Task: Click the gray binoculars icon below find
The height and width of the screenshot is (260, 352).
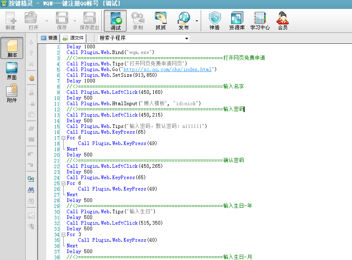Action: click(31, 201)
